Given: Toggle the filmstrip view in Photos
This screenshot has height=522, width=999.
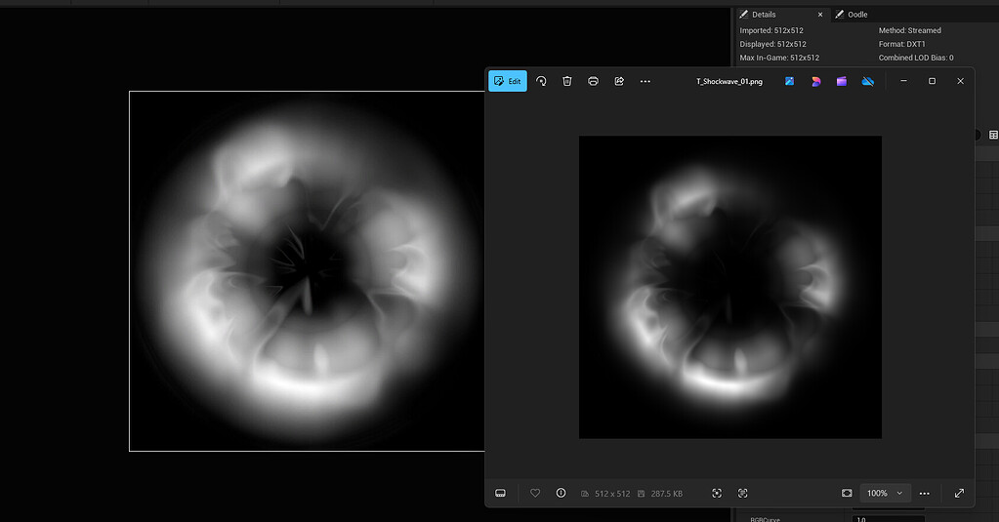Looking at the screenshot, I should point(500,493).
